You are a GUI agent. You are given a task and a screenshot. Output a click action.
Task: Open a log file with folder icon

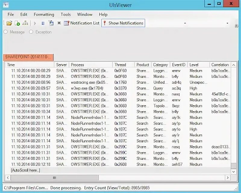pyautogui.click(x=9, y=23)
